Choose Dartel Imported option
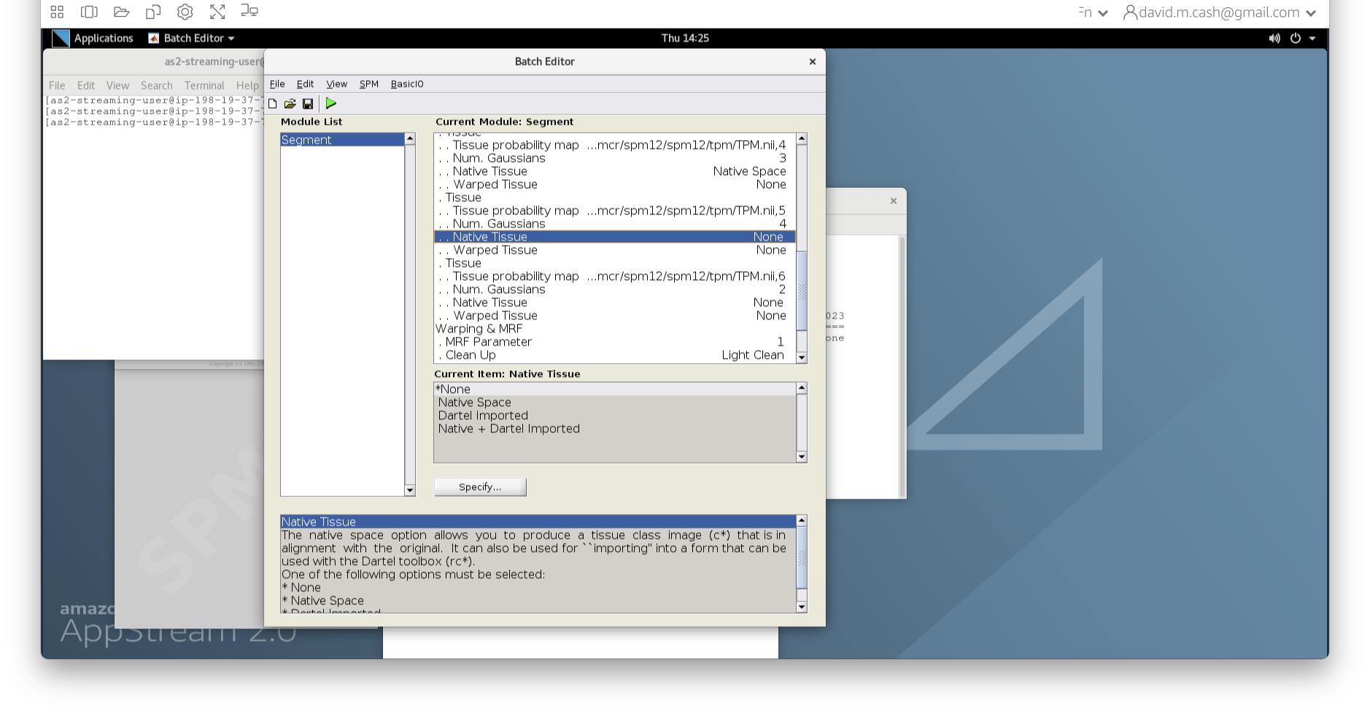The height and width of the screenshot is (713, 1370). tap(615, 416)
